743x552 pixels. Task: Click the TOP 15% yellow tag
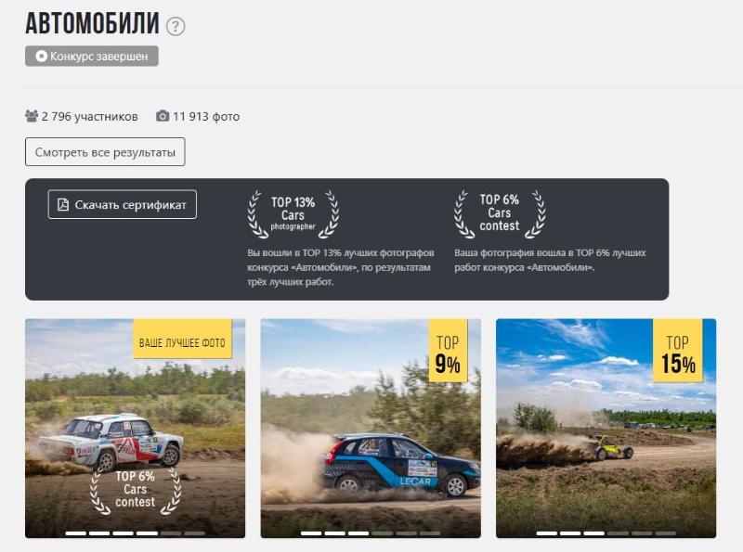678,351
